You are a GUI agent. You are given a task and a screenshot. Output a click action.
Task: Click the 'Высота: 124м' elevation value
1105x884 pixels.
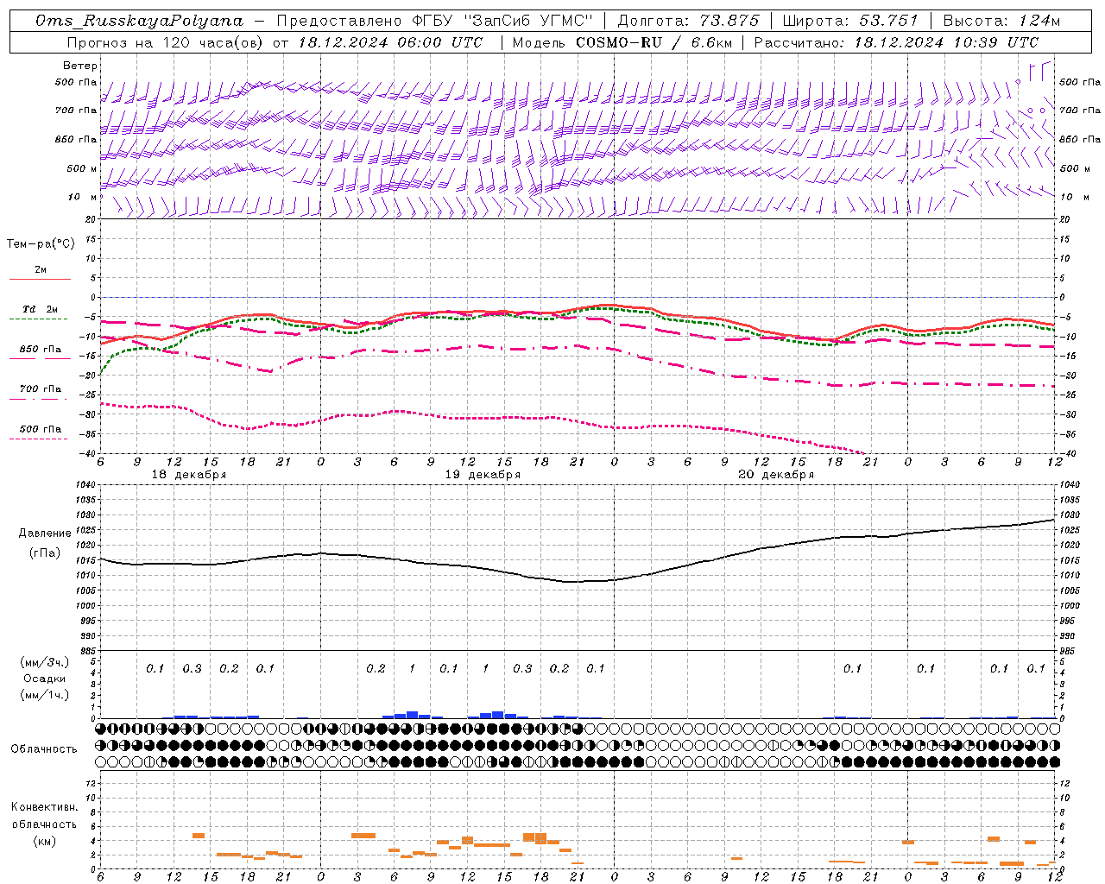1001,21
